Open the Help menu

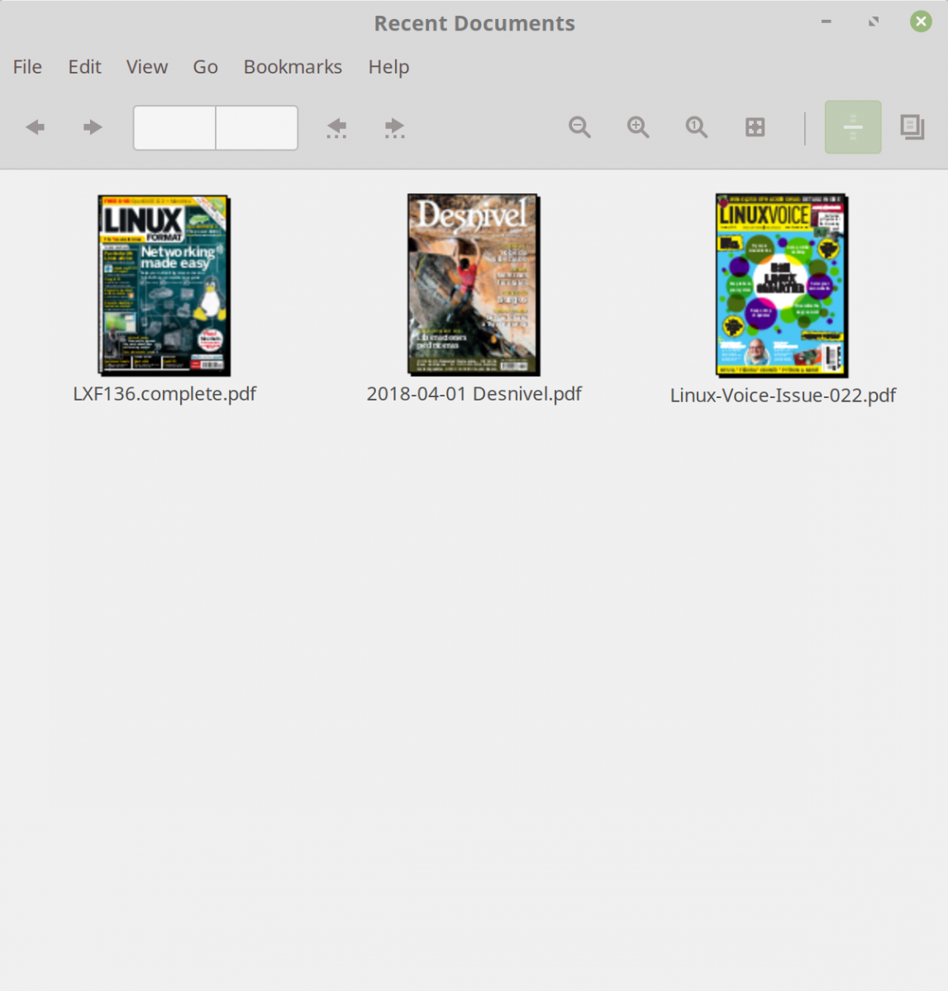(388, 67)
